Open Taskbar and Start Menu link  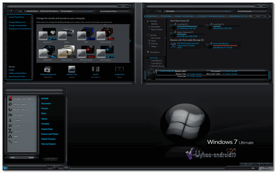18,73
